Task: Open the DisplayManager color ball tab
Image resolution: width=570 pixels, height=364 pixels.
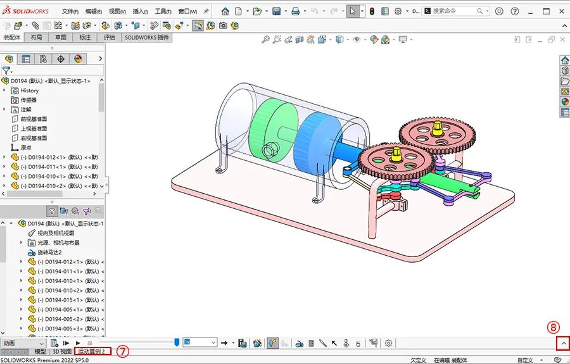Action: pos(78,59)
